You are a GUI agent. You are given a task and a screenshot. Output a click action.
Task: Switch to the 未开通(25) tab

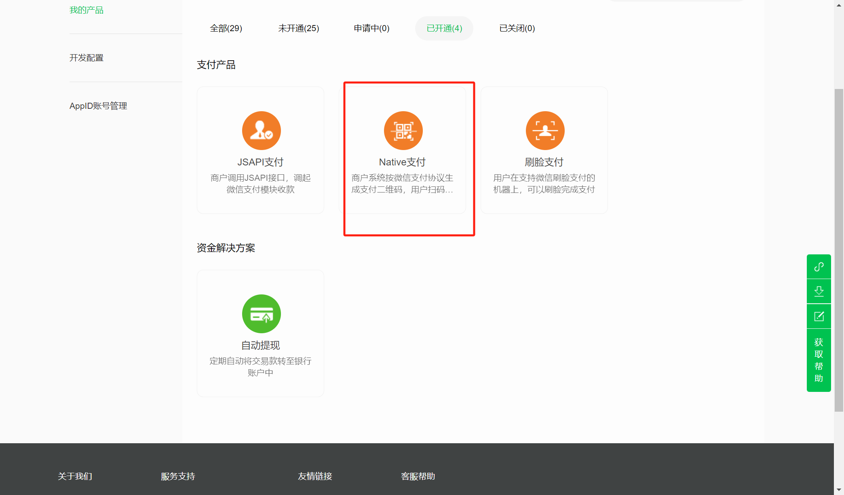[299, 28]
